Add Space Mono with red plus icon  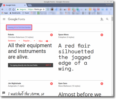click(x=102, y=35)
